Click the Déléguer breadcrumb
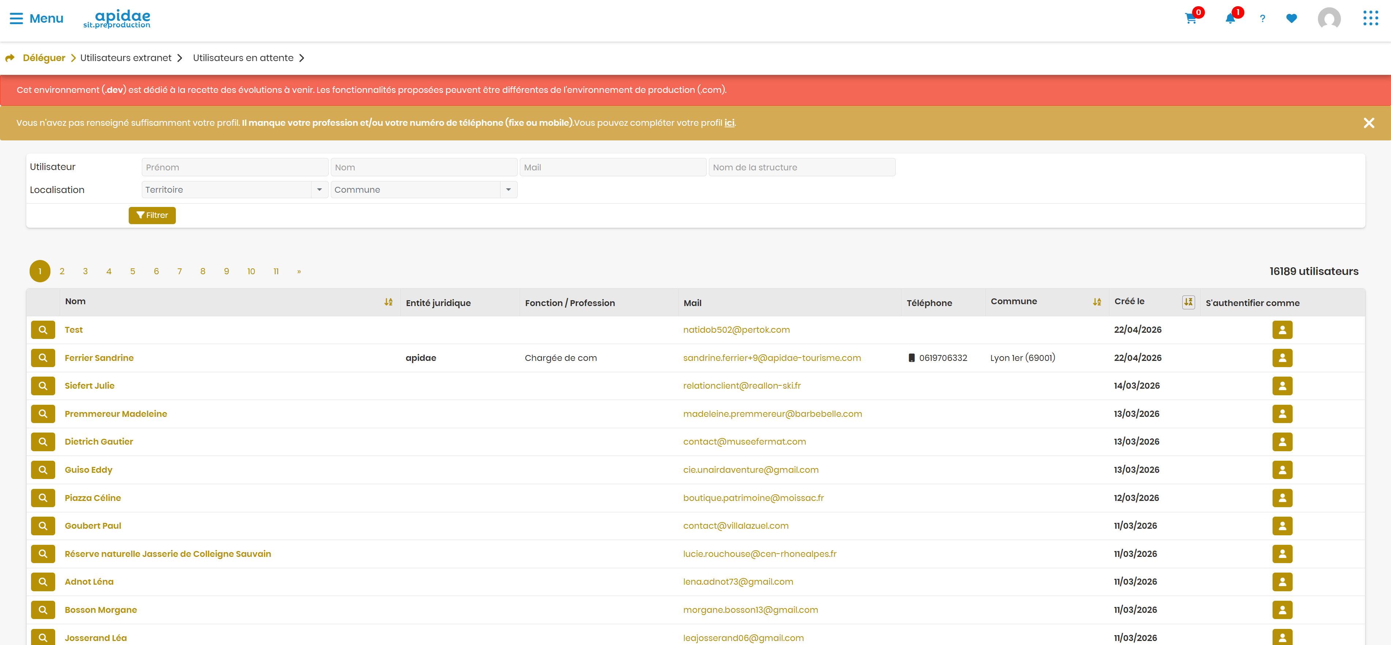 pos(44,58)
